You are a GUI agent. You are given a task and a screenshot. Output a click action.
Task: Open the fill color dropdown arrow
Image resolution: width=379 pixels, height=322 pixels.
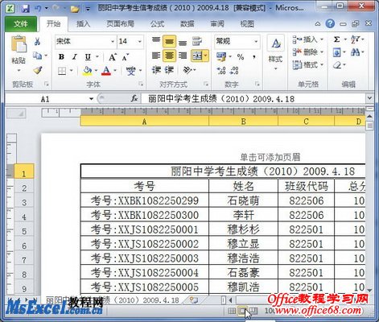[x=96, y=71]
